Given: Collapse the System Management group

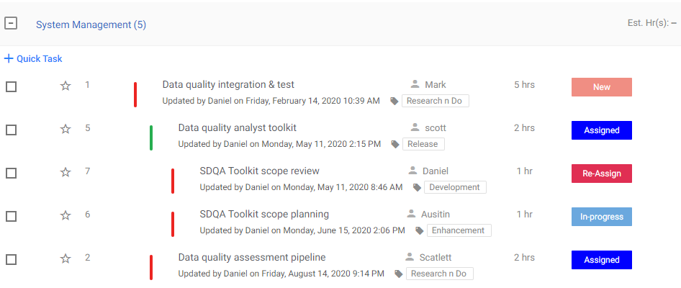Looking at the screenshot, I should pos(11,23).
